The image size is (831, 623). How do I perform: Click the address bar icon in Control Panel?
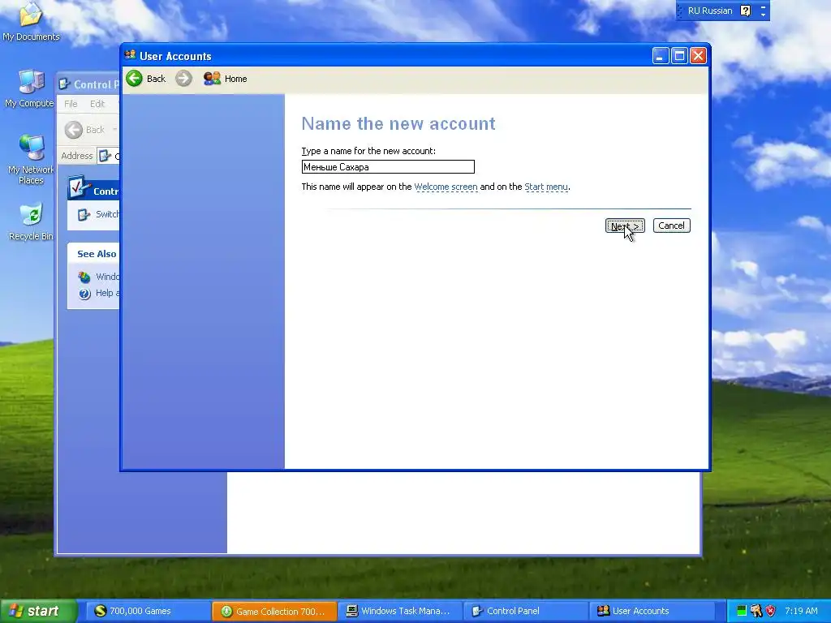tap(105, 156)
